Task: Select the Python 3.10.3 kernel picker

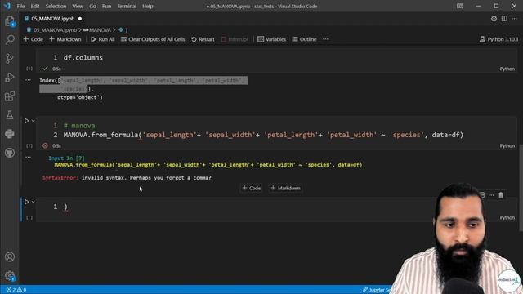Action: point(499,39)
